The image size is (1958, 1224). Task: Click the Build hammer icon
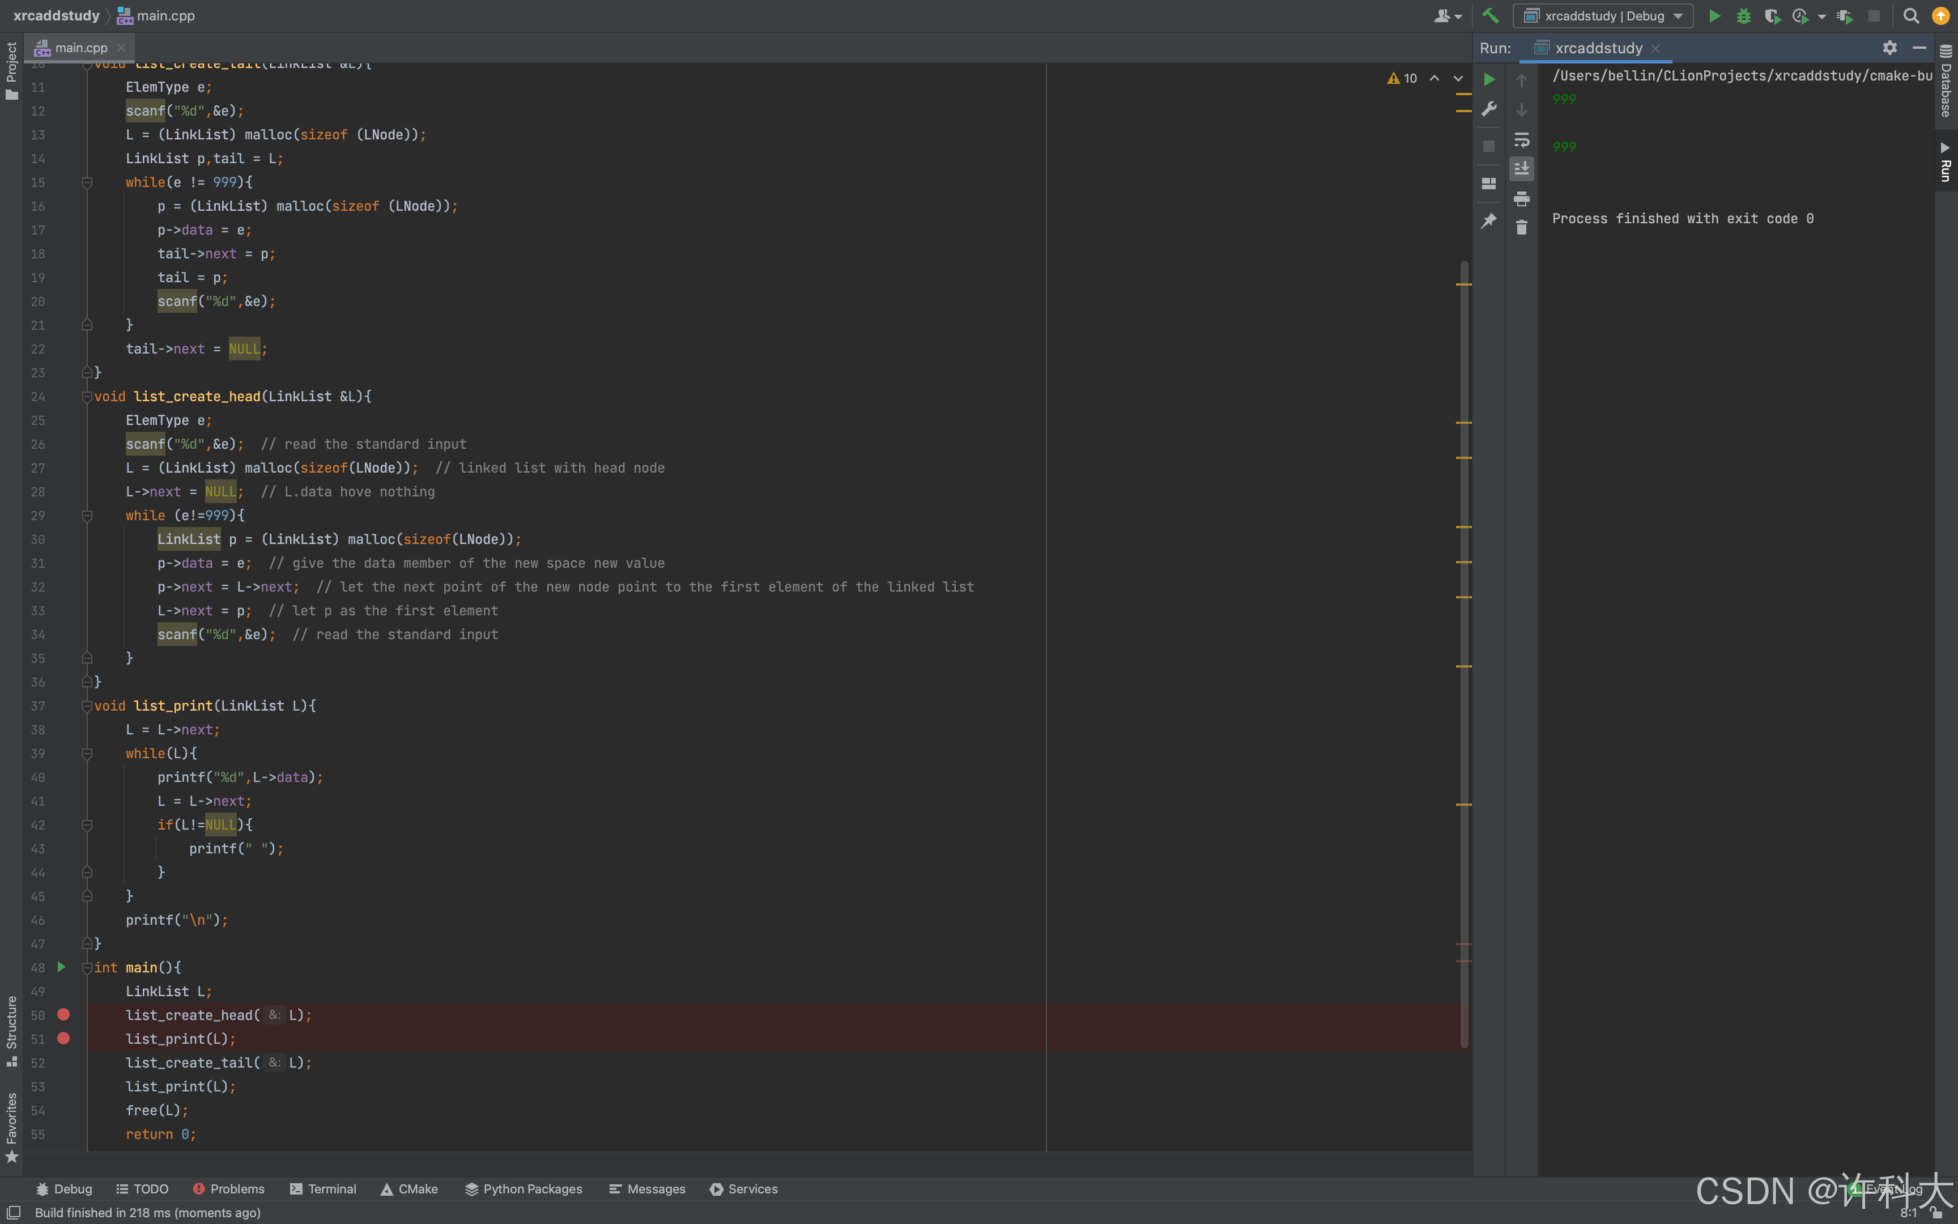pos(1489,15)
